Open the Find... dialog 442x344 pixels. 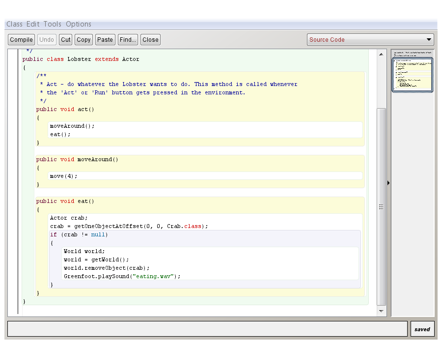[x=128, y=40]
